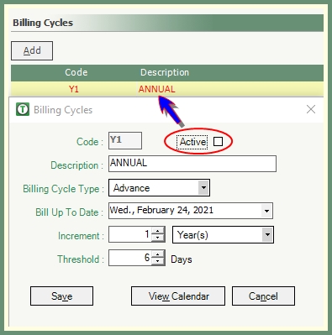This screenshot has width=332, height=335.
Task: Open the Year(s) increment unit dropdown
Action: (x=267, y=234)
